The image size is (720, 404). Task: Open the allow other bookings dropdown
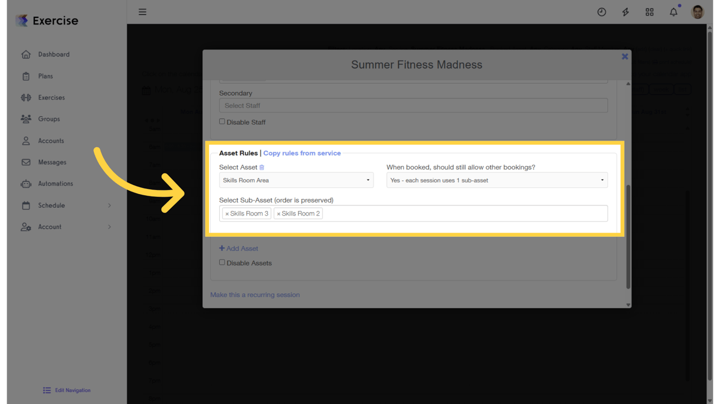(x=497, y=180)
